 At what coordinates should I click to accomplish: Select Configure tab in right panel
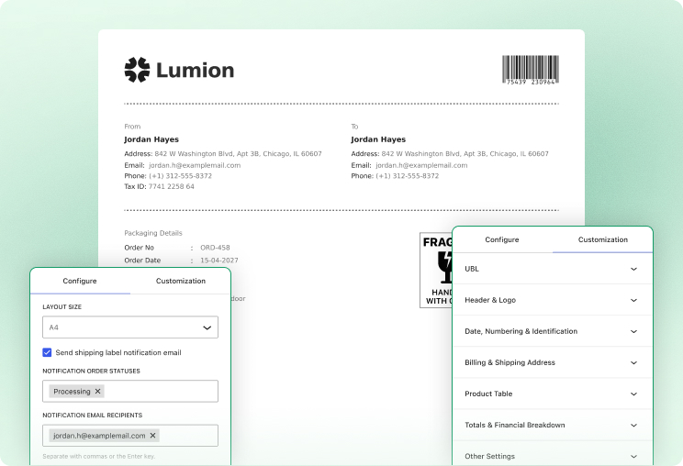(502, 239)
